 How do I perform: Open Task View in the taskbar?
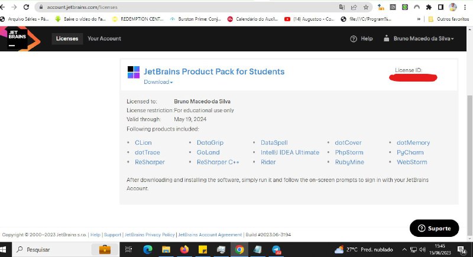(x=128, y=249)
